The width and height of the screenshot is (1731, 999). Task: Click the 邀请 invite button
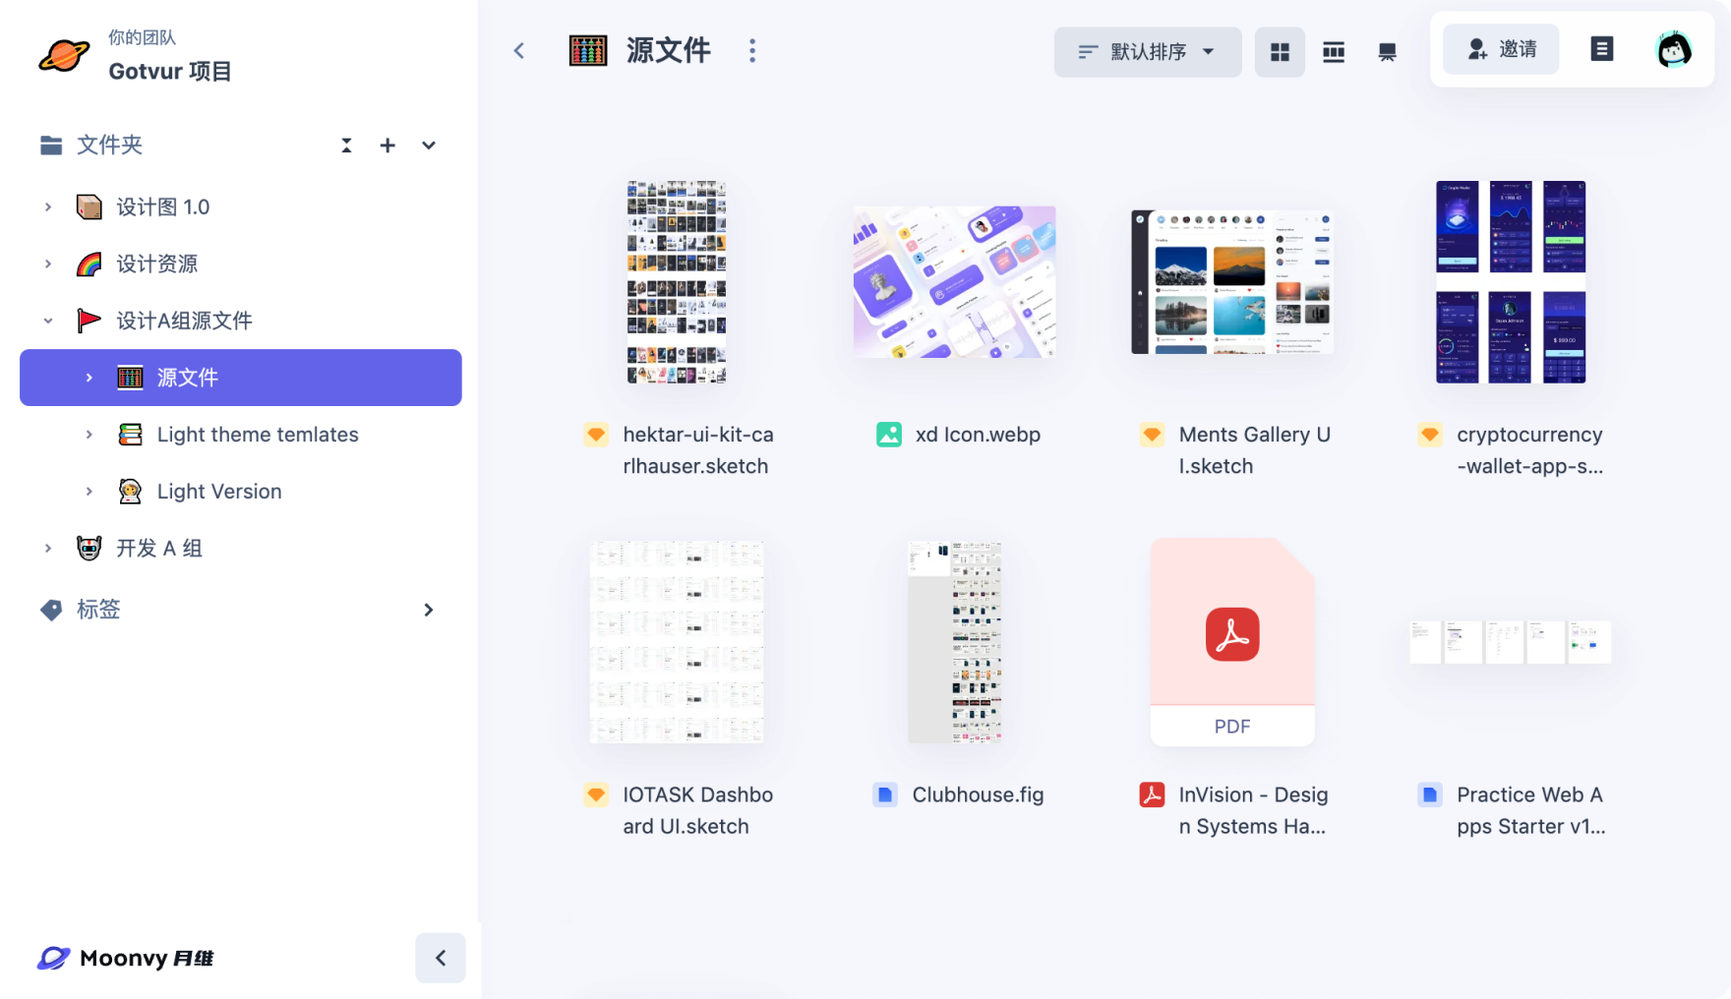click(1501, 49)
